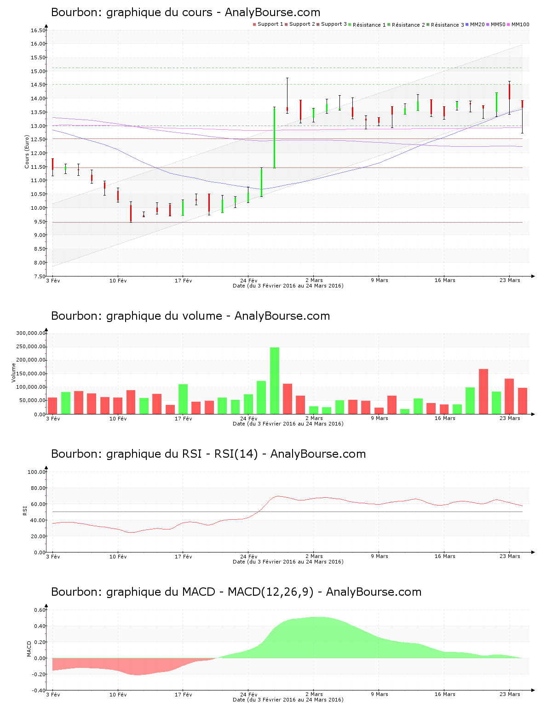This screenshot has width=552, height=713.
Task: Click the RSI(14) chart title
Action: 208,454
